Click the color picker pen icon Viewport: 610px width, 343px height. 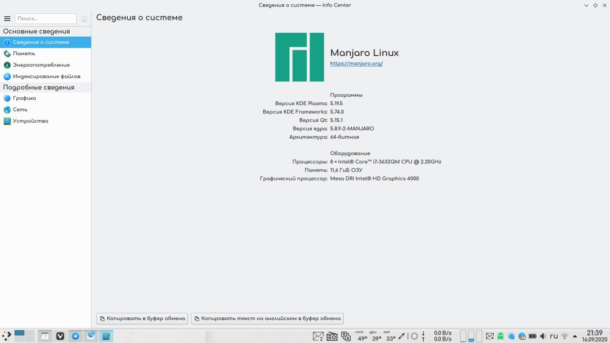click(x=402, y=336)
